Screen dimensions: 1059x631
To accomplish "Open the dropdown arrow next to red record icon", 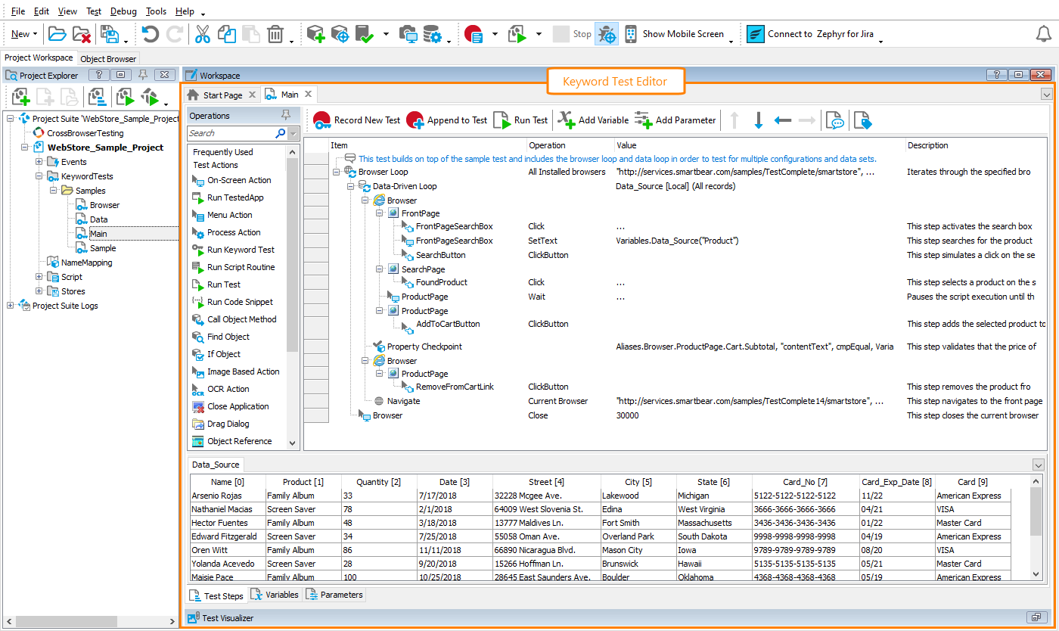I will pos(495,34).
